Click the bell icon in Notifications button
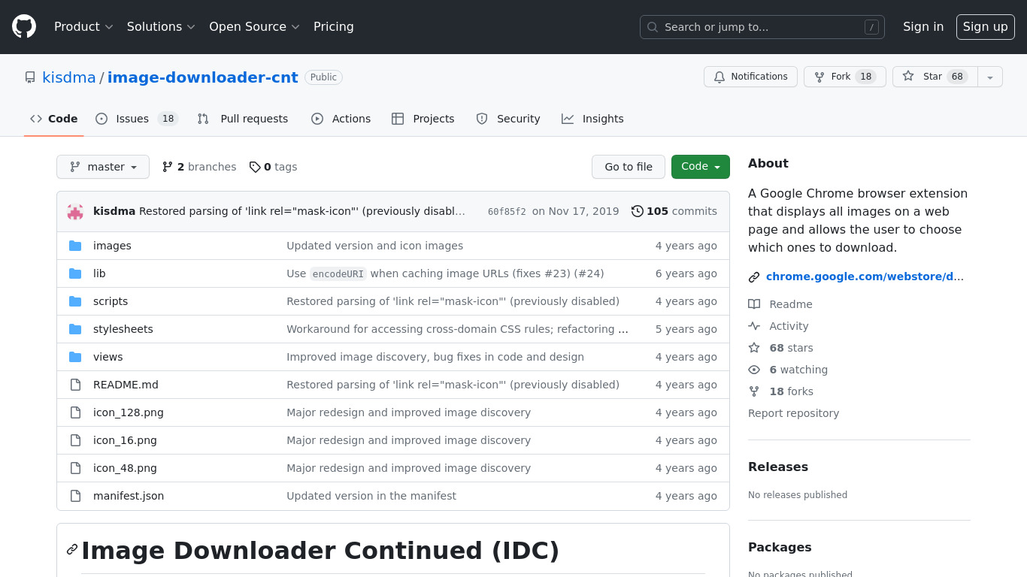The image size is (1027, 577). coord(720,77)
